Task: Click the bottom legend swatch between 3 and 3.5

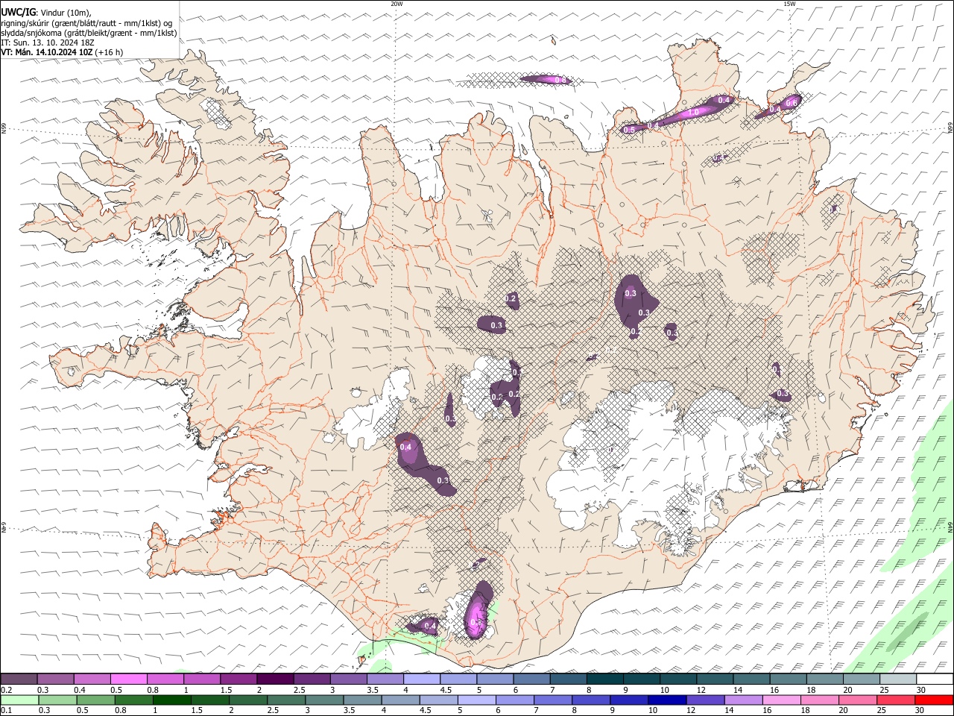Action: click(324, 700)
